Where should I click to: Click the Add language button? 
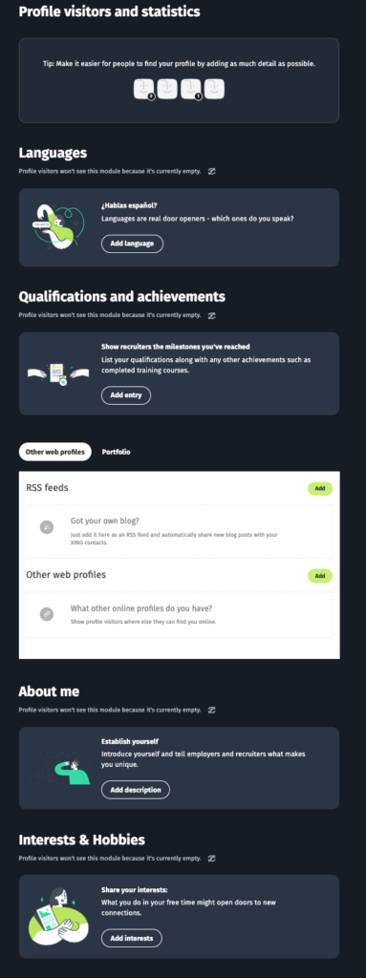(133, 244)
